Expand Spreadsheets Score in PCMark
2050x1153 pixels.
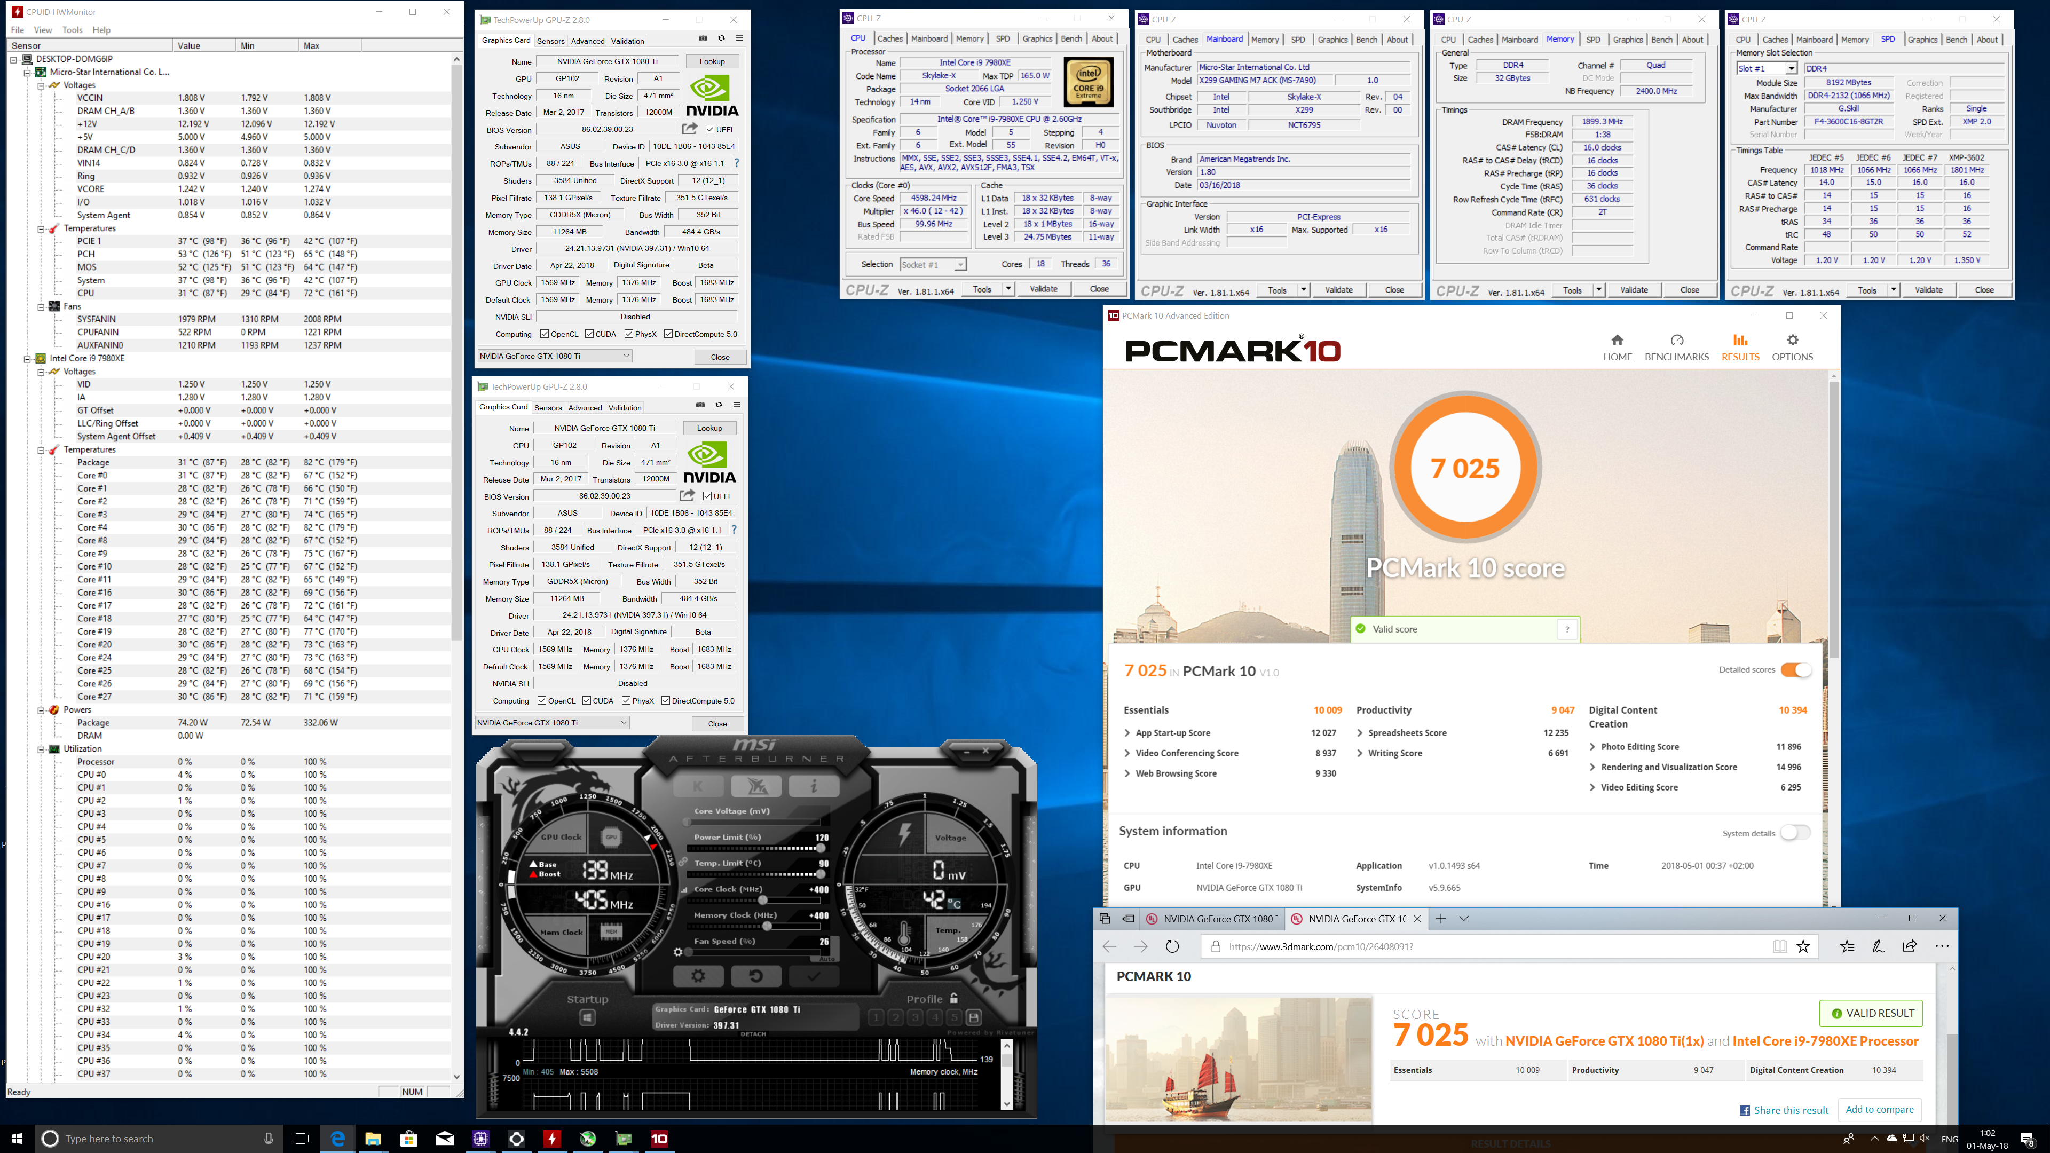pyautogui.click(x=1359, y=733)
